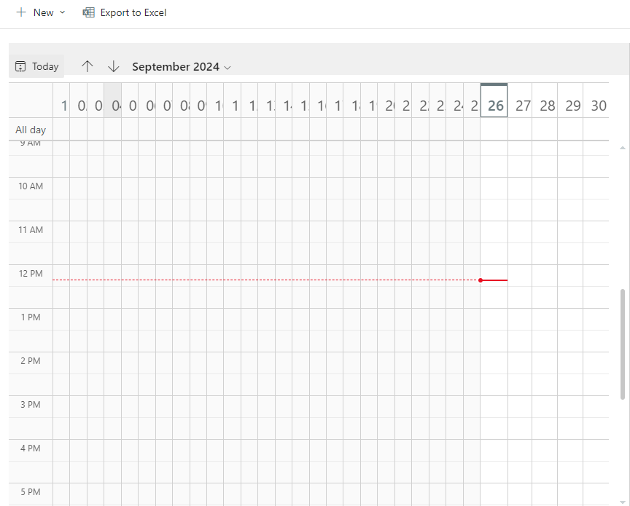Click the New plus icon
630x506 pixels.
21,12
